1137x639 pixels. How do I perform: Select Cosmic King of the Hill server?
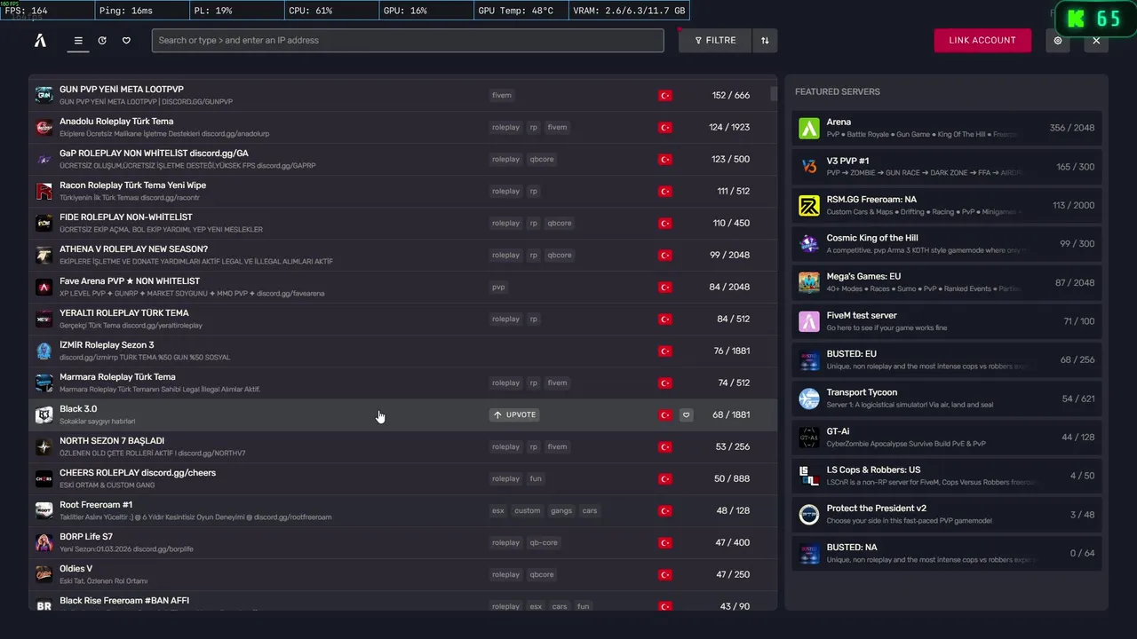947,243
